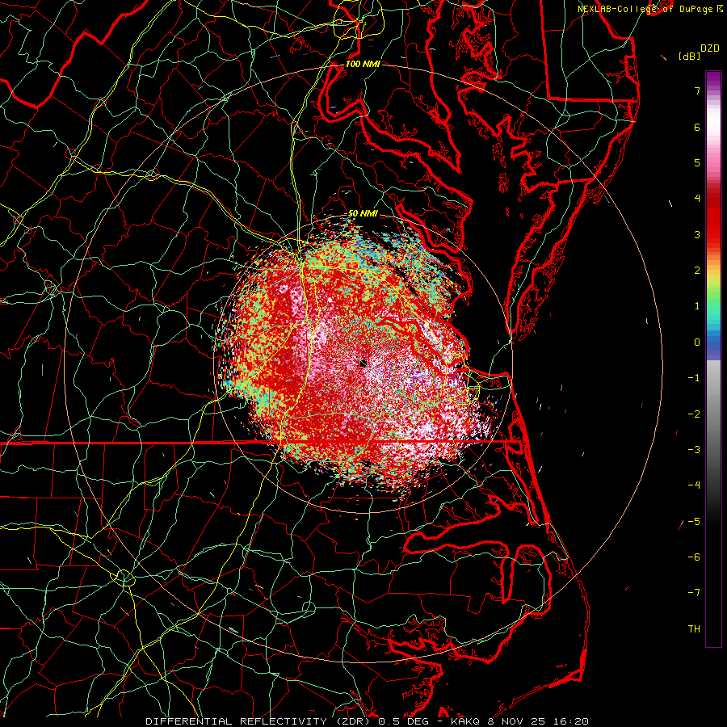Click the -3 dB value on colorbar
The width and height of the screenshot is (727, 727).
[x=694, y=449]
